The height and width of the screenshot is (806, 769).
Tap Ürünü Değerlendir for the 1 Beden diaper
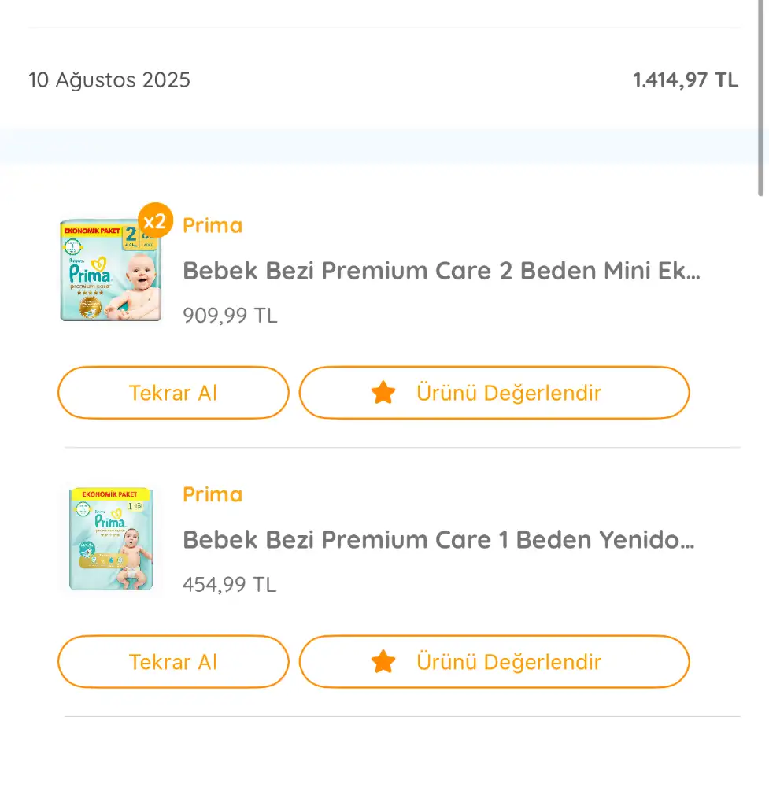click(x=494, y=661)
